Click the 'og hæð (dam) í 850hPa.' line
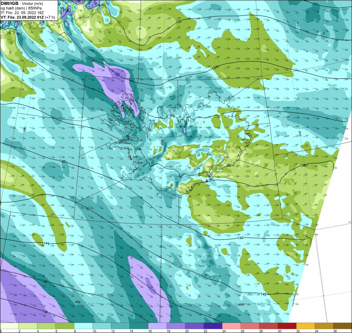 (21, 8)
